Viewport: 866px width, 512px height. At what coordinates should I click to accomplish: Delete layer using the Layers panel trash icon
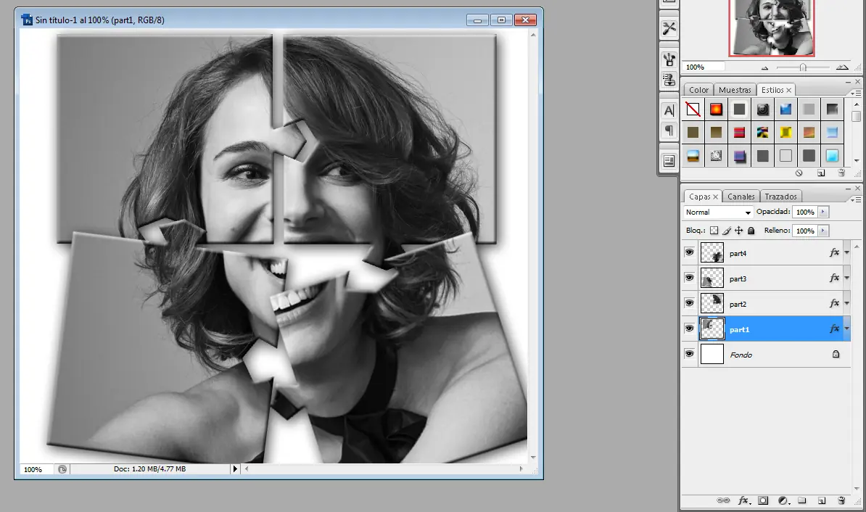pyautogui.click(x=841, y=500)
